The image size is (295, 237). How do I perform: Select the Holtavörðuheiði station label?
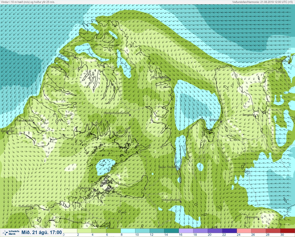click(171, 200)
